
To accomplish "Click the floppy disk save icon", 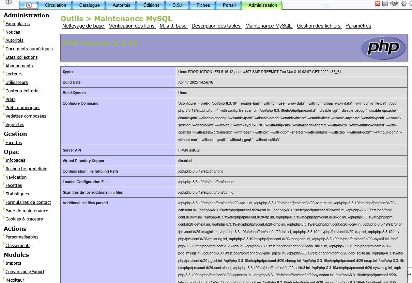I will click(x=385, y=3).
